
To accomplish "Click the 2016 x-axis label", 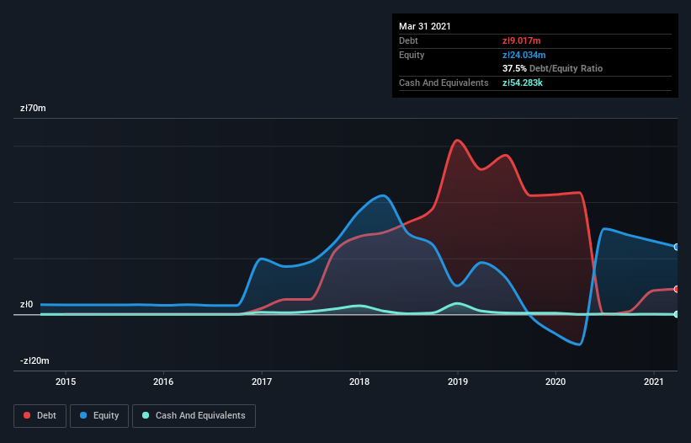I will pyautogui.click(x=163, y=382).
